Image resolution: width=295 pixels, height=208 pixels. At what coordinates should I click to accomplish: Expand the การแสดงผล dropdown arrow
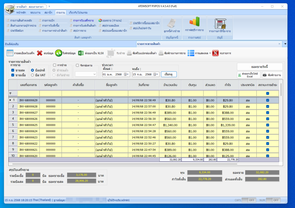coord(210,53)
